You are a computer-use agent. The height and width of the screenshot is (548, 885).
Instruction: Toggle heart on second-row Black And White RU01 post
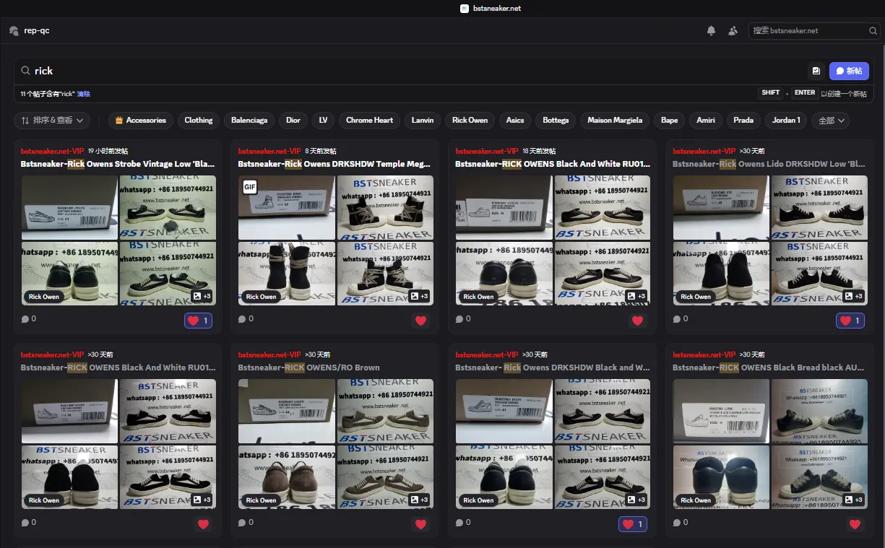(203, 524)
